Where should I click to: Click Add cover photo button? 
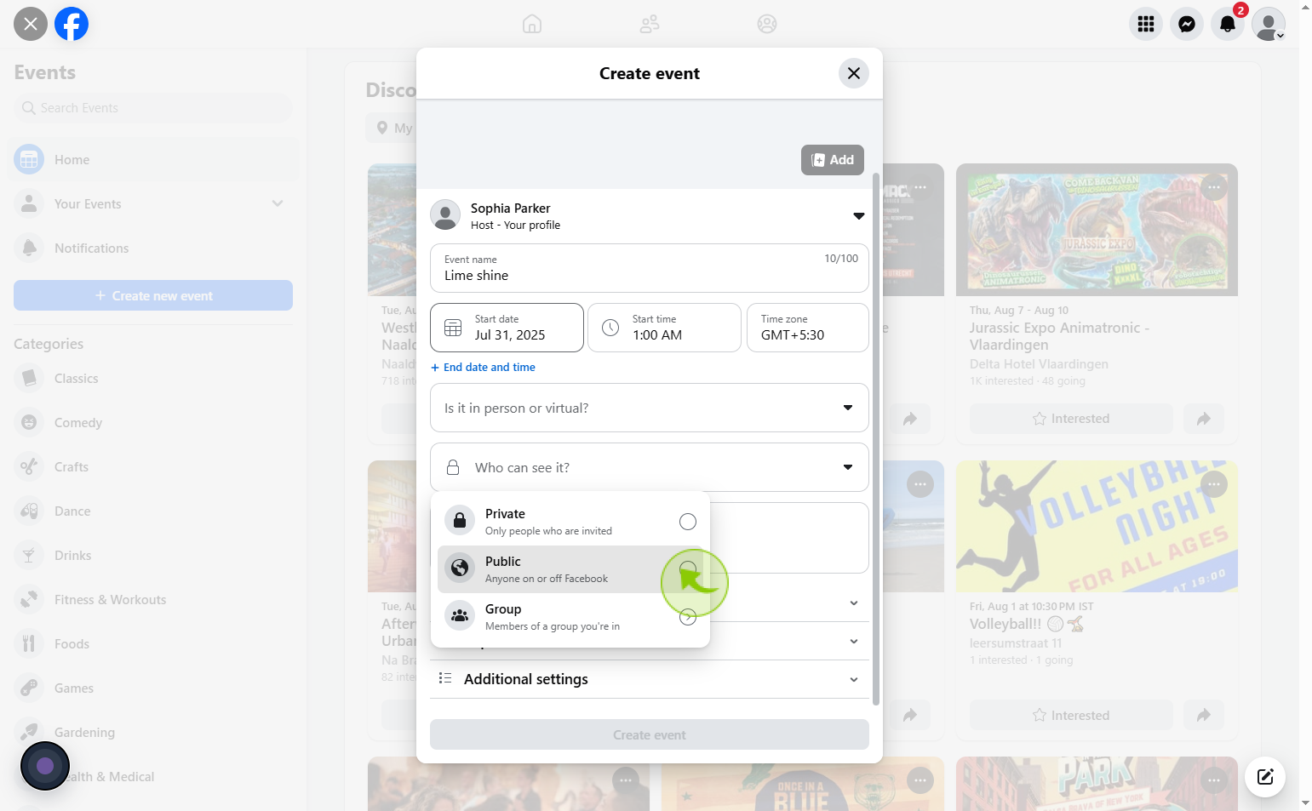833,160
